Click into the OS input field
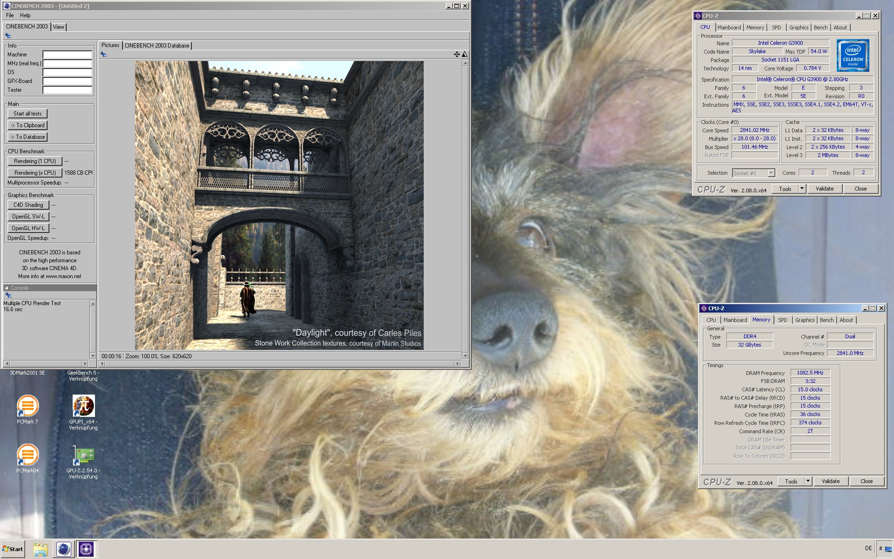 point(68,72)
